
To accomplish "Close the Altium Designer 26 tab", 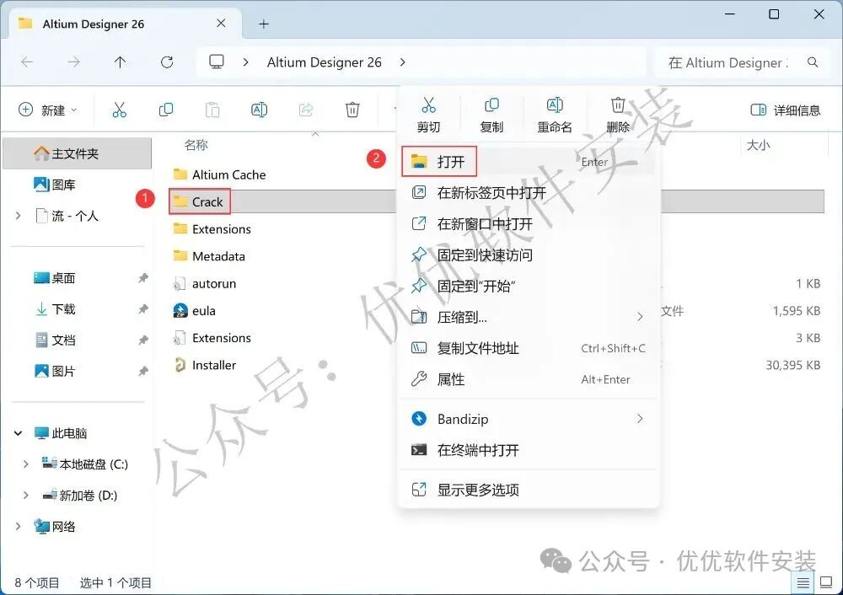I will click(221, 23).
